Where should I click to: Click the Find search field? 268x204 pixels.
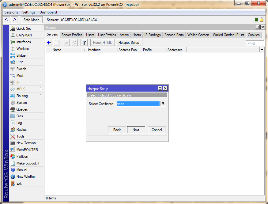point(255,43)
